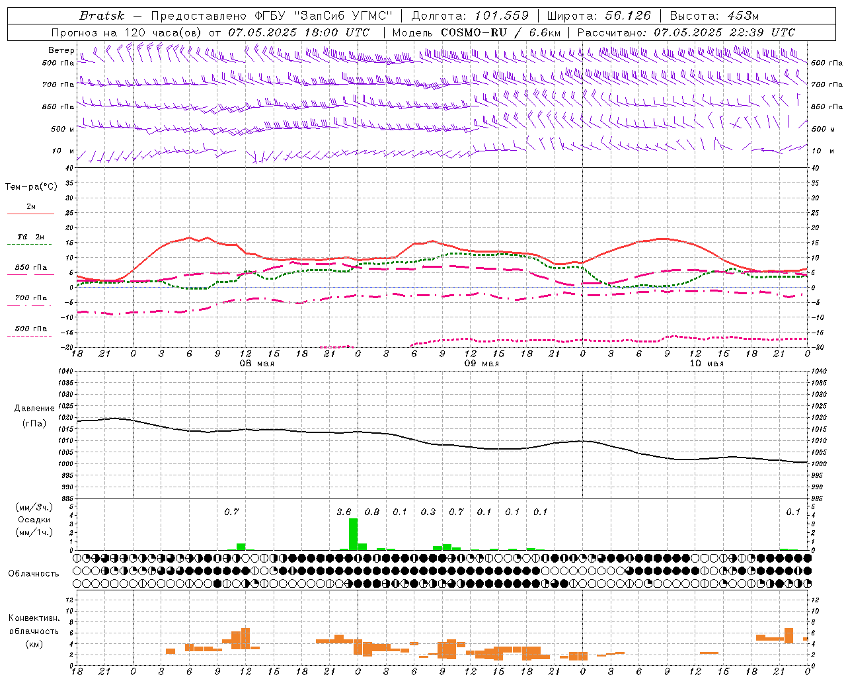
Task: Click the '0.3' precipitation amount value
Action: [x=428, y=512]
